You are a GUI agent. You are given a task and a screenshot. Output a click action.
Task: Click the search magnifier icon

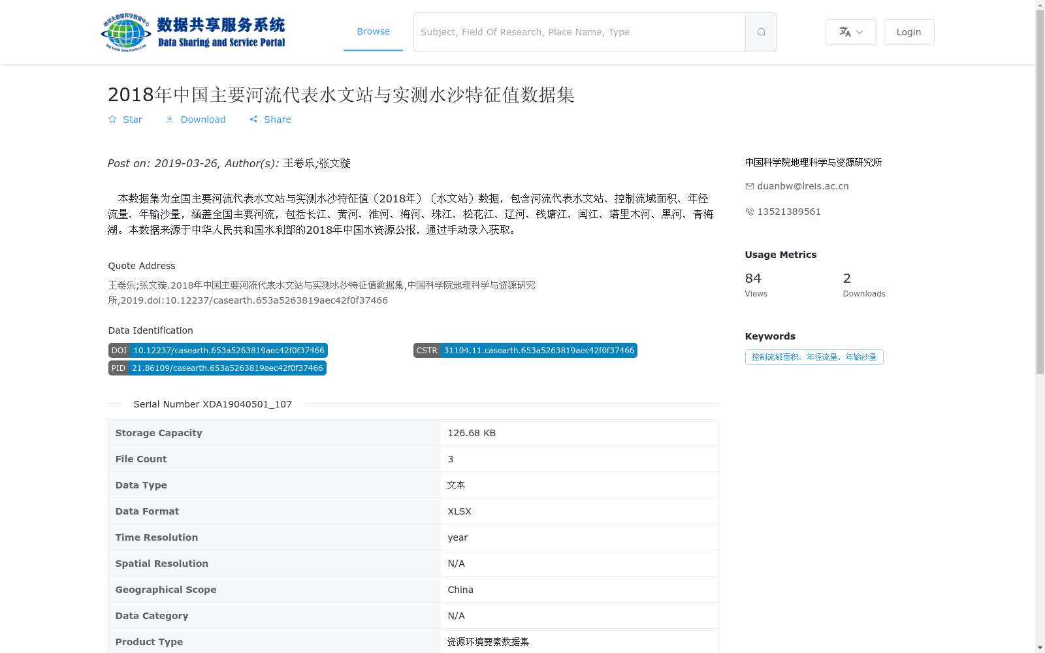click(x=760, y=31)
